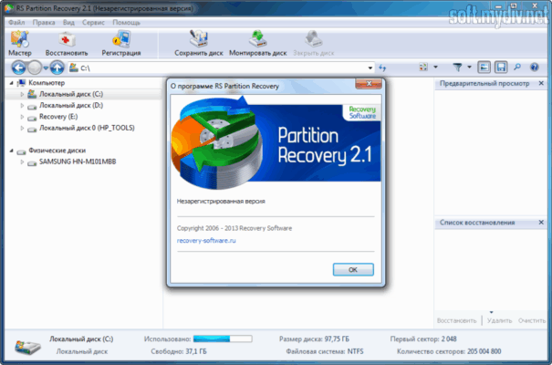Click the drive icon in the status bar
Screen dimensions: 552x365
click(27, 347)
